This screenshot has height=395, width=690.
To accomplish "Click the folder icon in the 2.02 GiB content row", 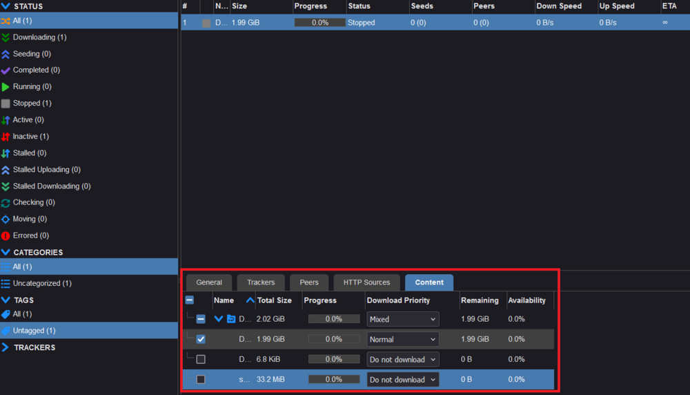I will point(231,319).
